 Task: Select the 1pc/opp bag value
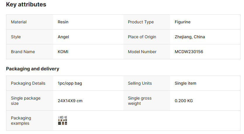(x=70, y=83)
